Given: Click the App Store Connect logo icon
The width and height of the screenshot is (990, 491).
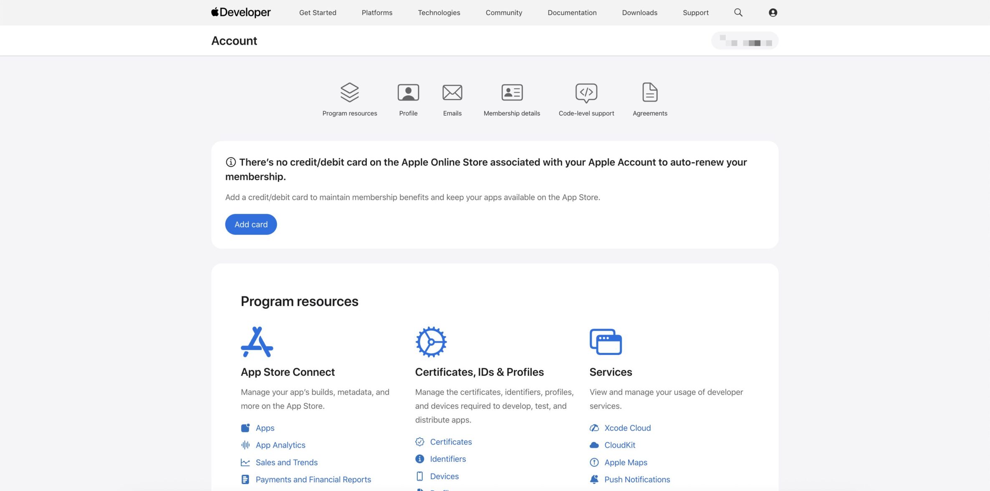Looking at the screenshot, I should tap(257, 342).
